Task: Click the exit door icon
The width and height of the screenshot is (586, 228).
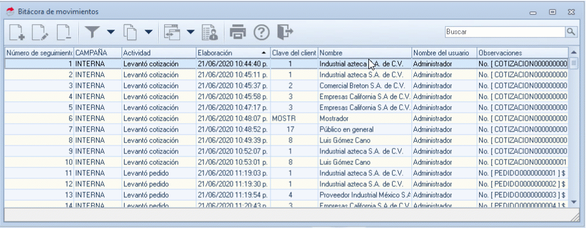Action: (x=285, y=32)
